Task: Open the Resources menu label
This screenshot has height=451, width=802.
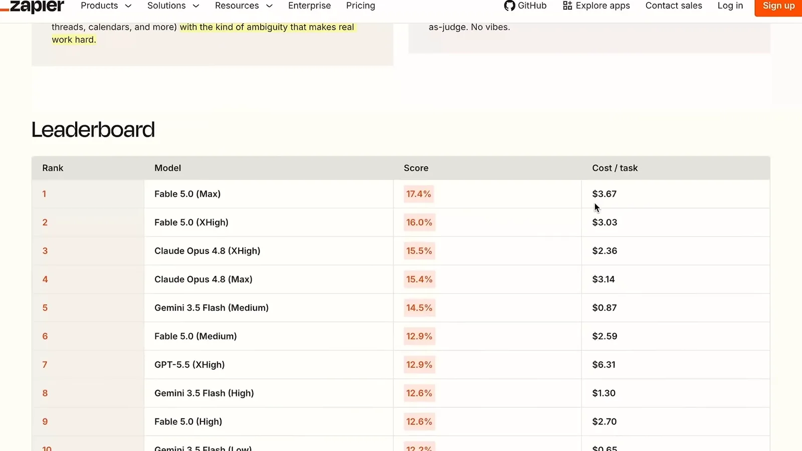Action: [237, 6]
